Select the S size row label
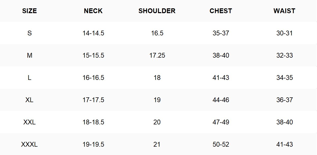This screenshot has width=317, height=155. [29, 33]
